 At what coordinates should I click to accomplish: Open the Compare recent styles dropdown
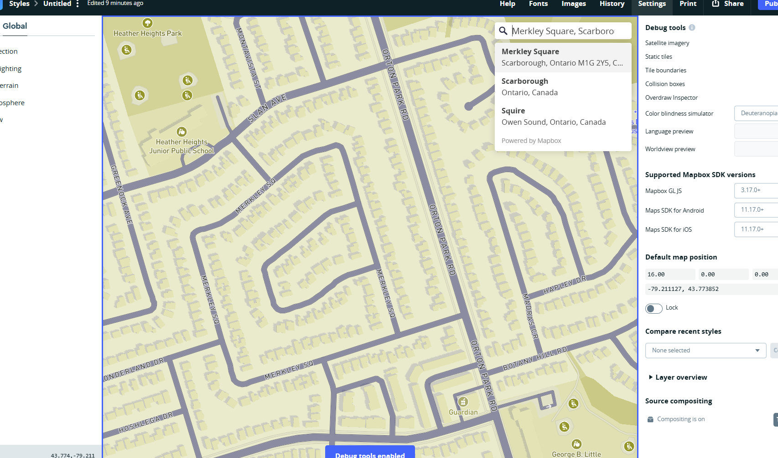[x=705, y=351]
